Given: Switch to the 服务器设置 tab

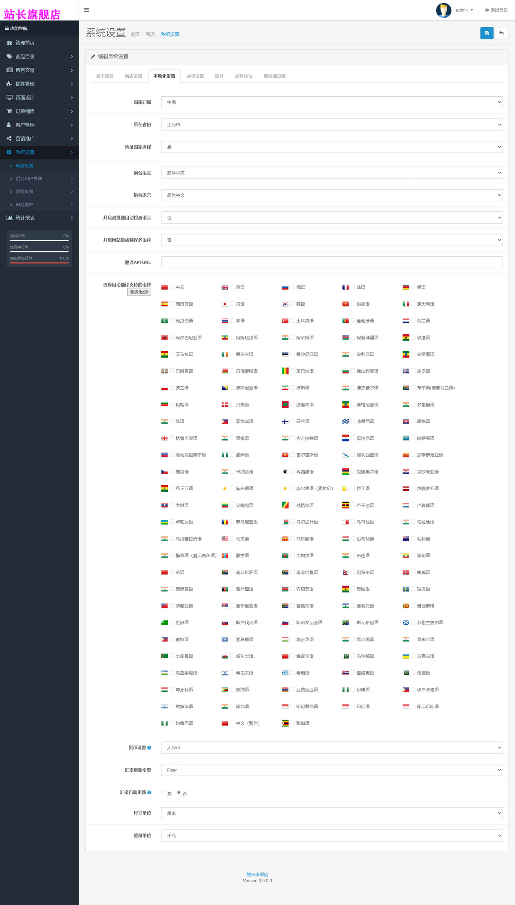Looking at the screenshot, I should pyautogui.click(x=275, y=76).
